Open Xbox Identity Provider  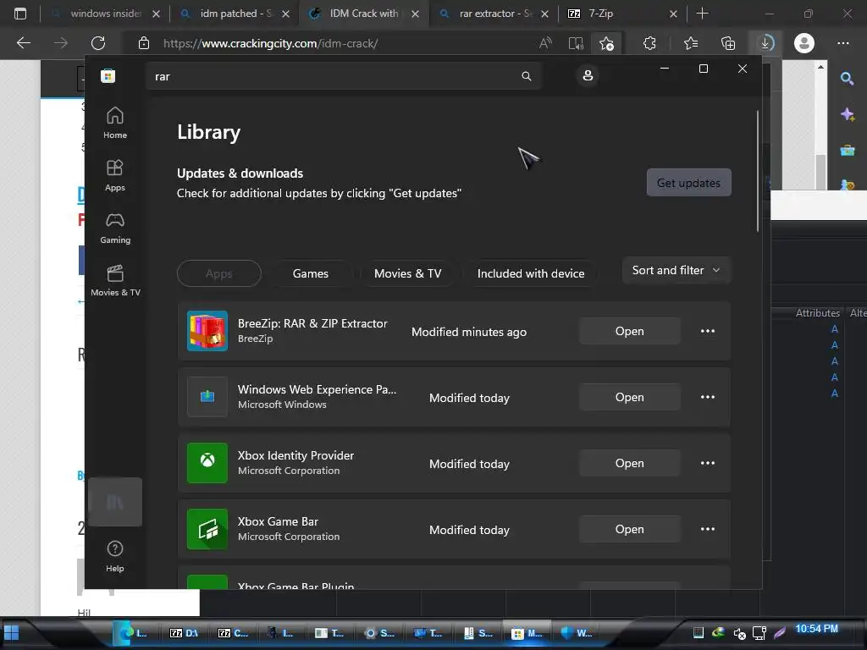[629, 463]
